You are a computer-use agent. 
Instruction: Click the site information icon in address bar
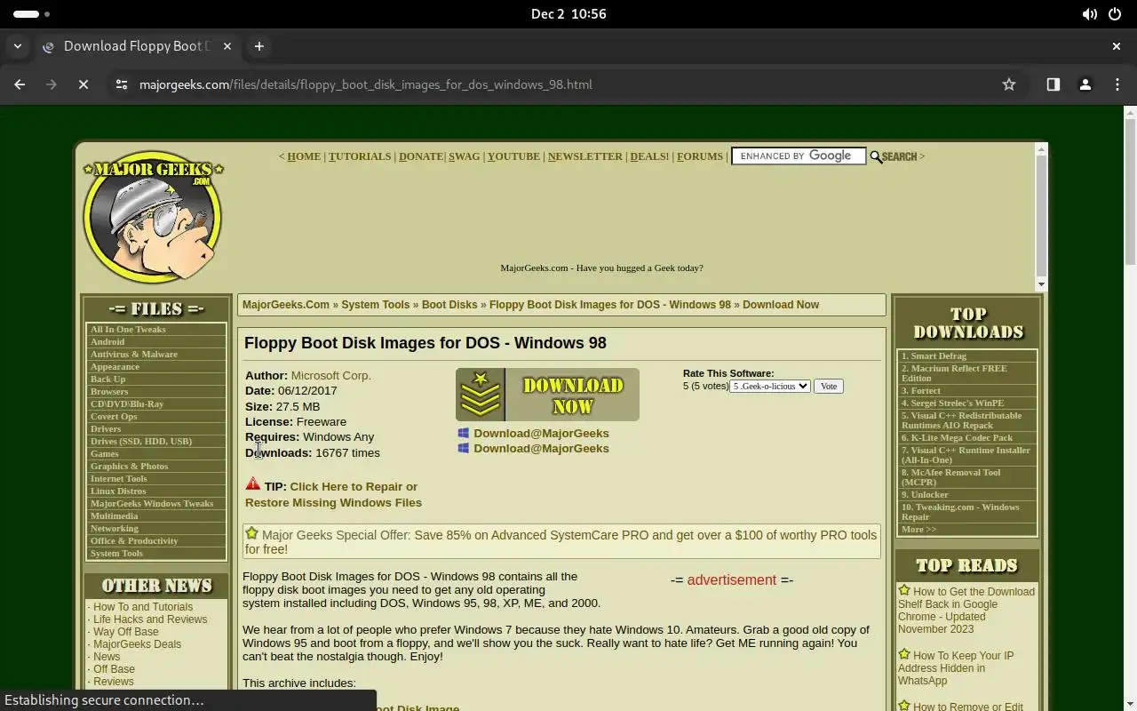pos(122,84)
